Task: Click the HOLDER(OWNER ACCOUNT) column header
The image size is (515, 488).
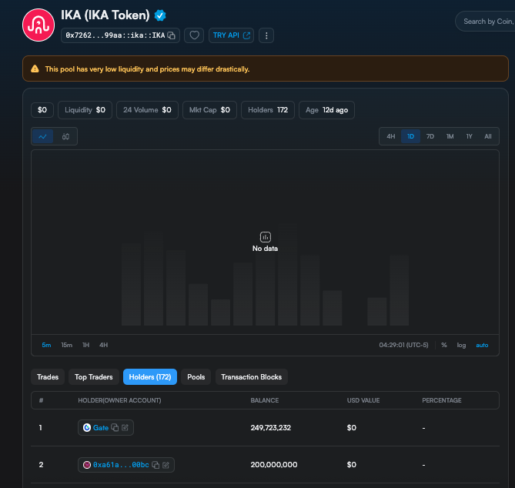Action: [119, 400]
